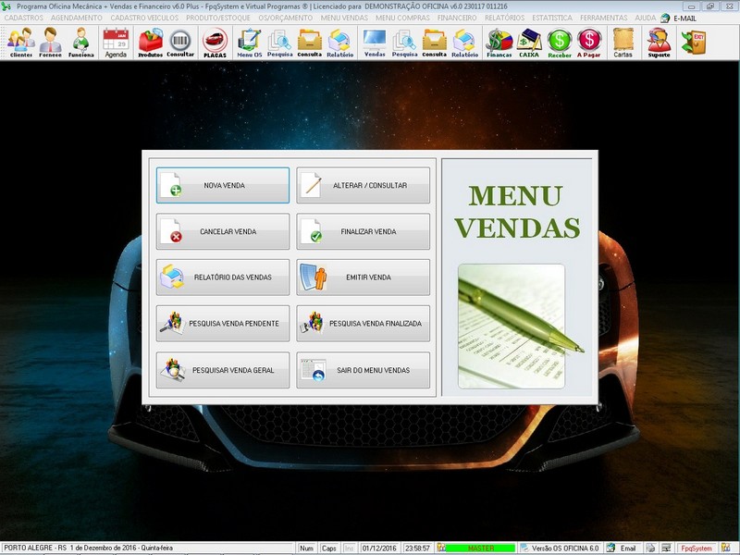Viewport: 740px width, 555px height.
Task: Click the PORTO ALEGRE - RS date text
Action: click(88, 549)
